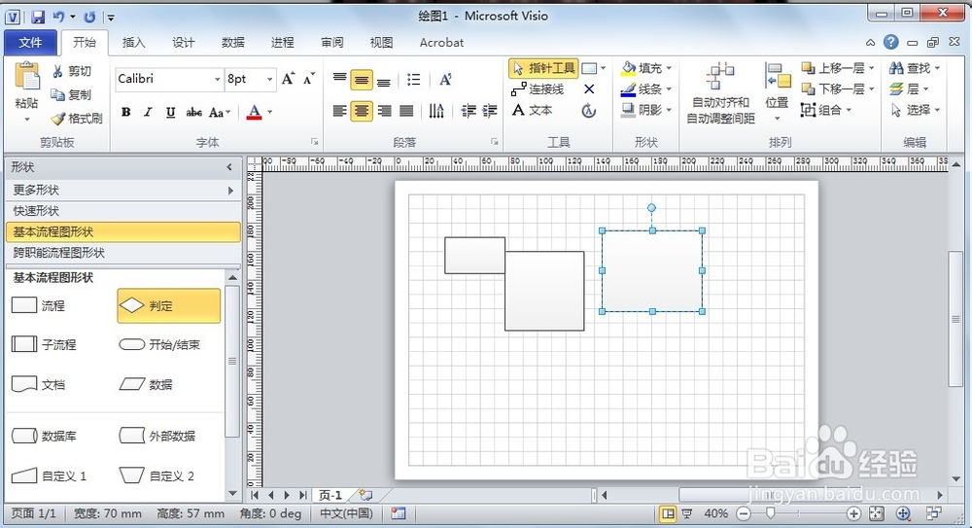Expand the More Shapes submenu
This screenshot has width=972, height=528.
click(x=122, y=190)
